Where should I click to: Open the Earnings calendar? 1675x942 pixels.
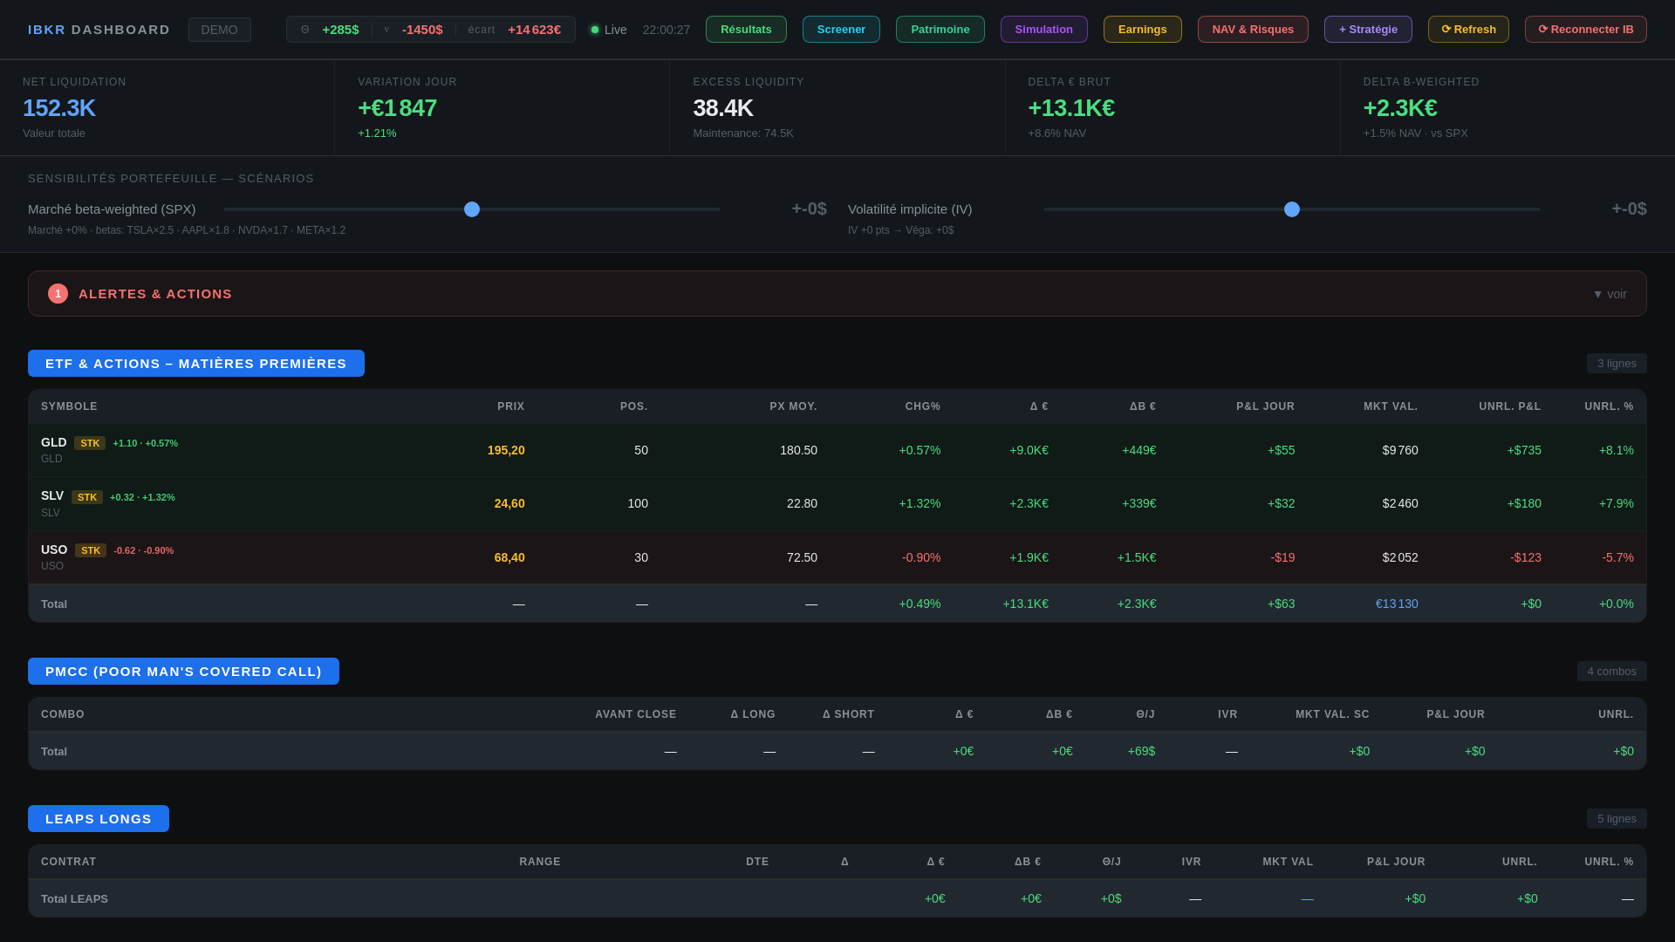pos(1142,30)
